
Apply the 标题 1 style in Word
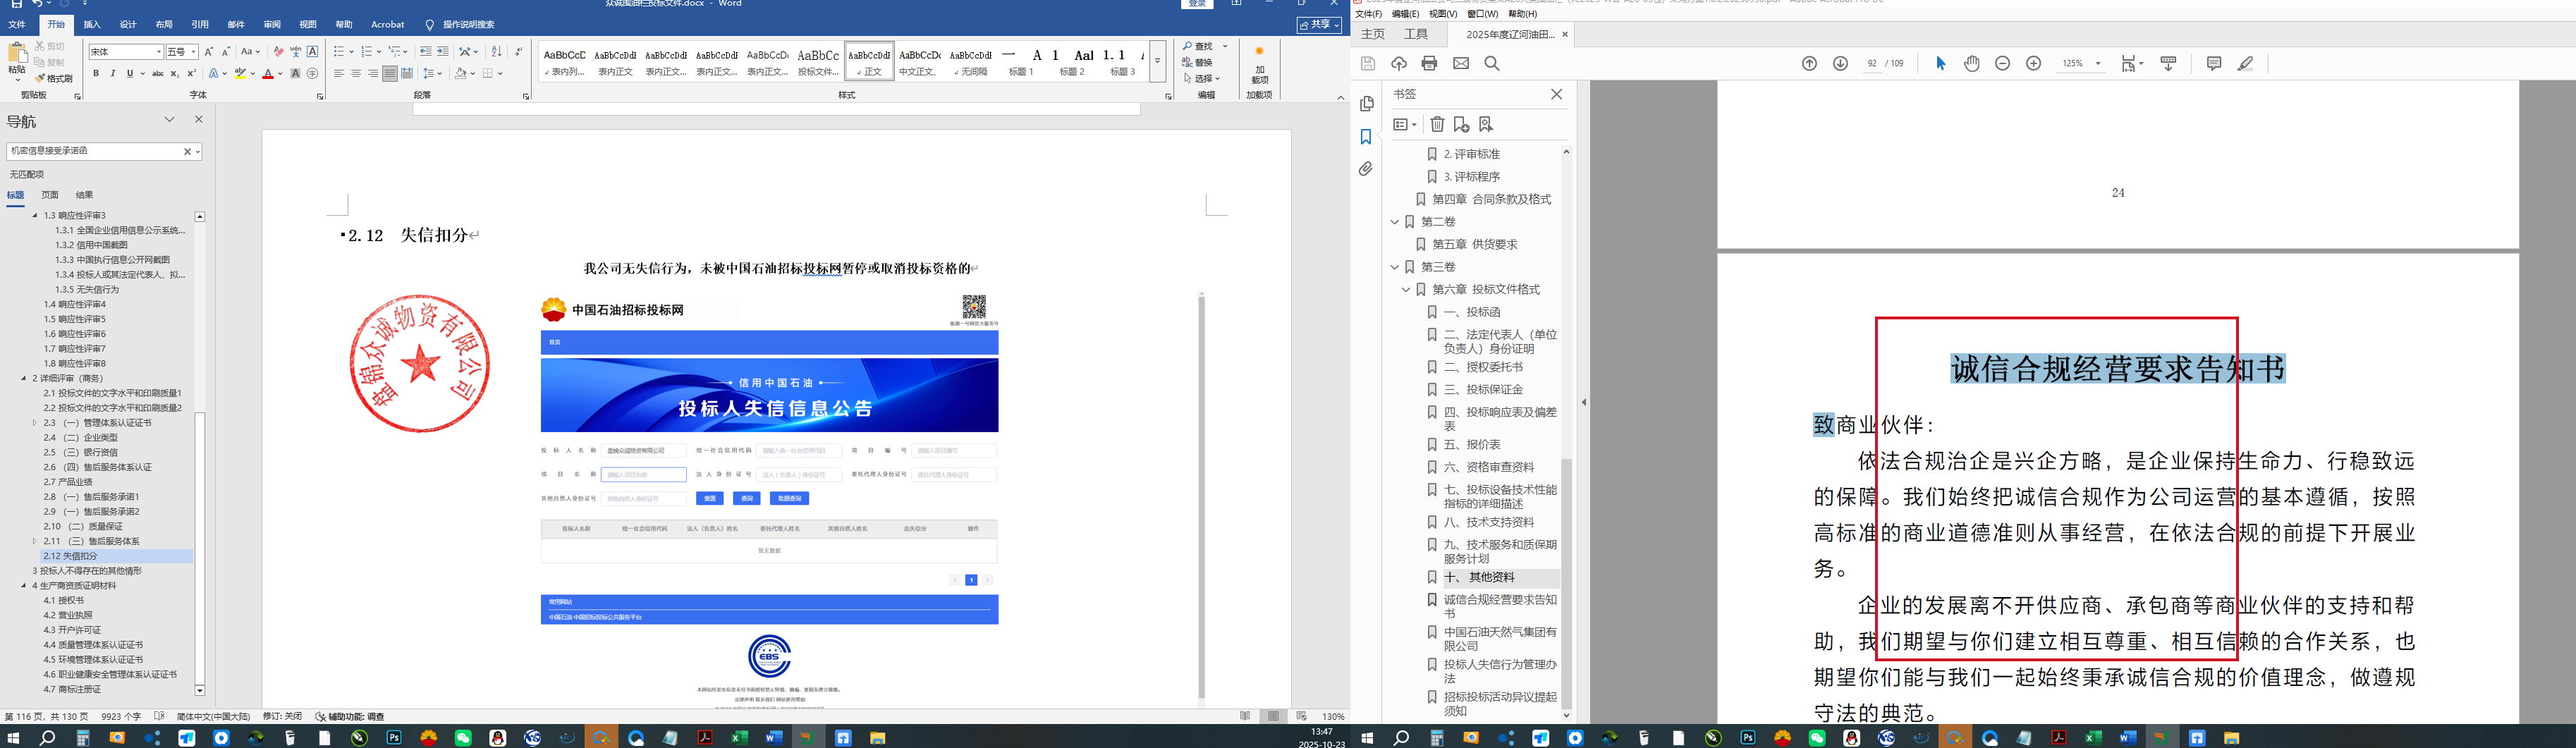point(1021,61)
